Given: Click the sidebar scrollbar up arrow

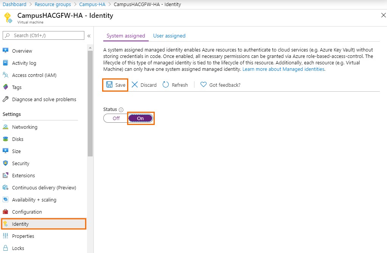Looking at the screenshot, I should (90, 48).
